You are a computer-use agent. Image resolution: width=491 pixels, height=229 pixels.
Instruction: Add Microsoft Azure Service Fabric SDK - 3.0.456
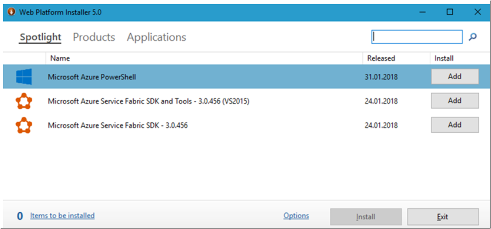tap(455, 125)
